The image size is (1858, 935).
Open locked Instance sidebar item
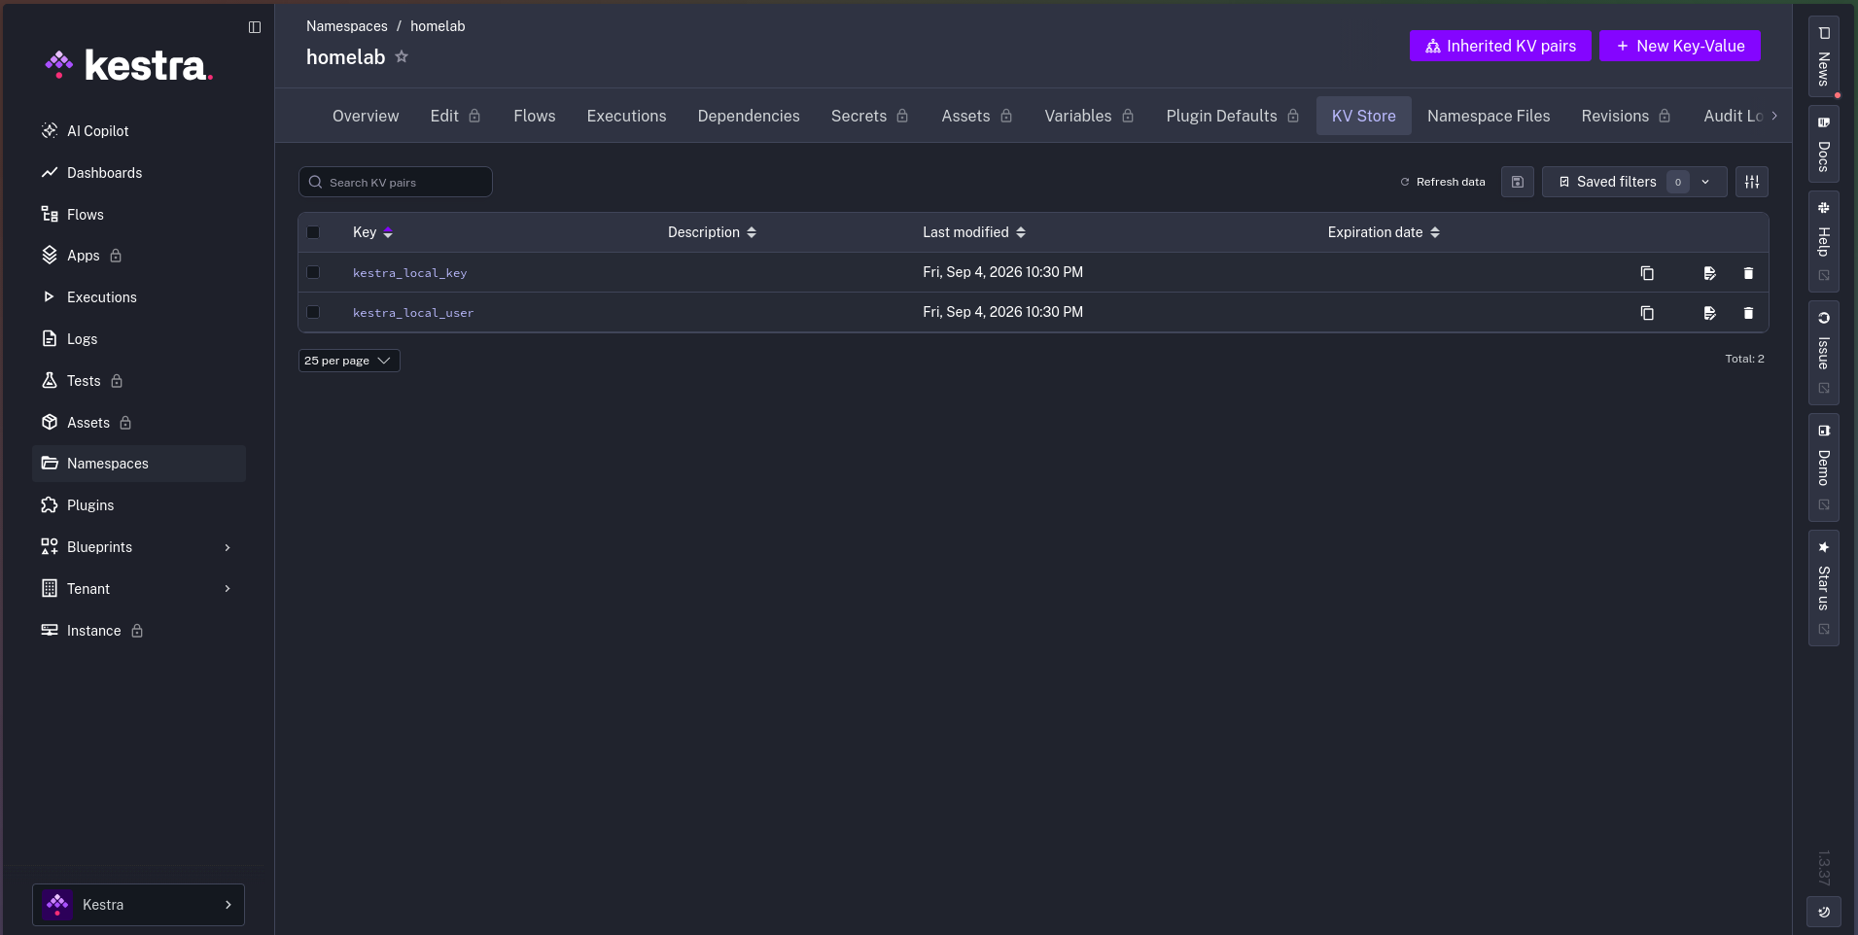coord(139,631)
